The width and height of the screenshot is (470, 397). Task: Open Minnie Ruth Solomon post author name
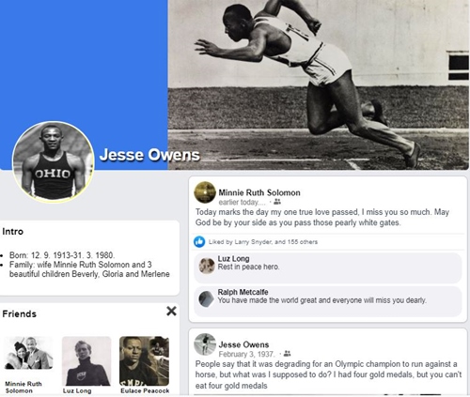coord(259,192)
